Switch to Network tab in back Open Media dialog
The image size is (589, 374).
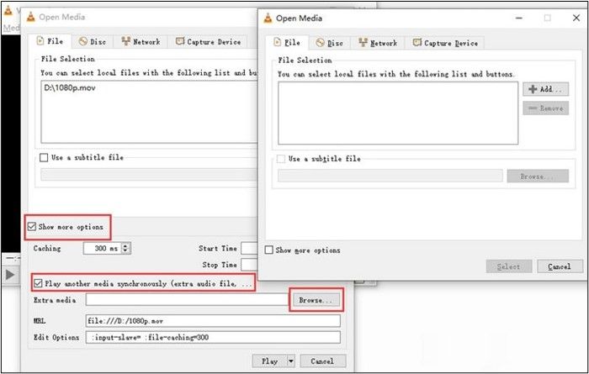coord(141,42)
